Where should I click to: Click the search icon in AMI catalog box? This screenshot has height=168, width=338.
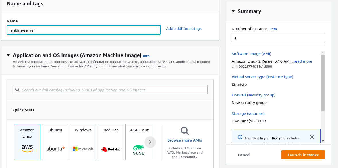click(x=18, y=90)
